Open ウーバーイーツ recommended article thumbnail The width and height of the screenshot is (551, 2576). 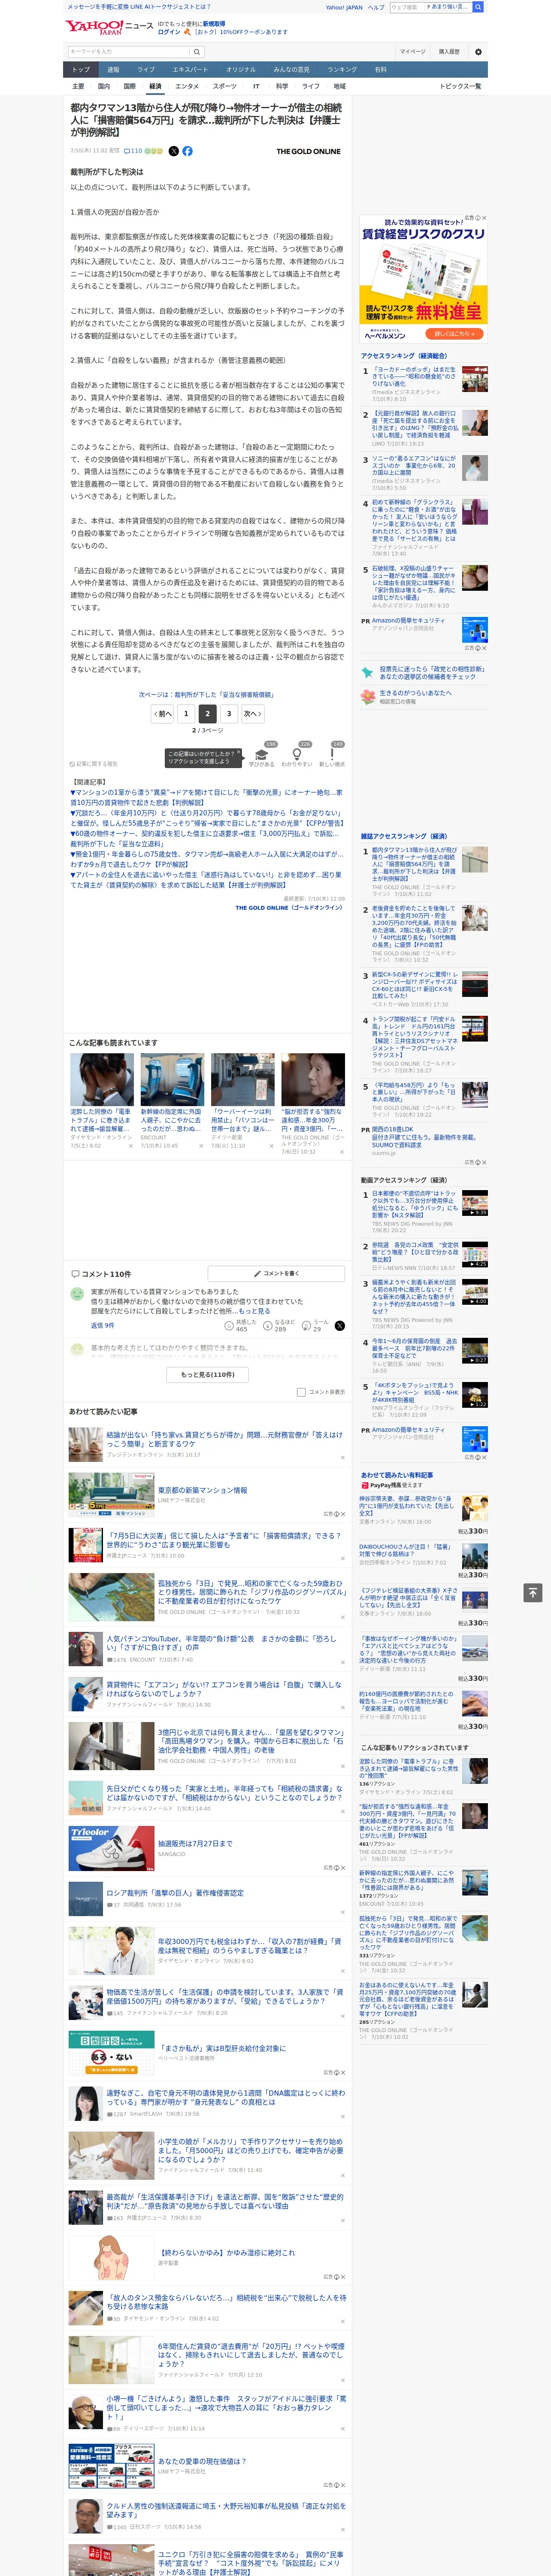point(242,1079)
